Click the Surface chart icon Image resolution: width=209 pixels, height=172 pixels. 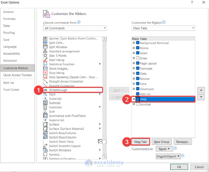click(45, 124)
